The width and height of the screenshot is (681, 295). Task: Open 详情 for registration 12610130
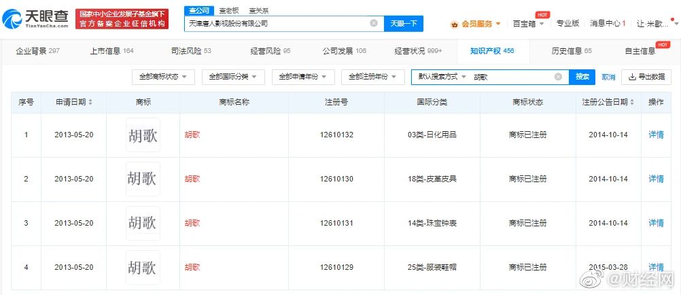coord(656,179)
